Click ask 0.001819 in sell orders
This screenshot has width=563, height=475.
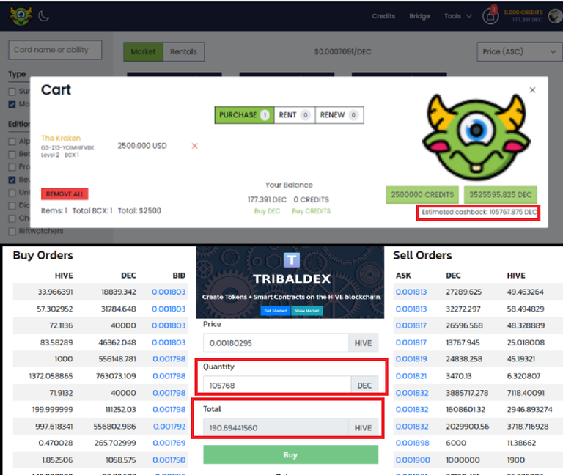tap(411, 359)
